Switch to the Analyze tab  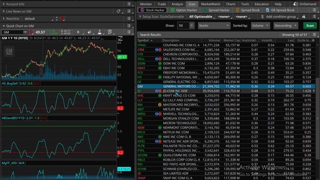177,4
